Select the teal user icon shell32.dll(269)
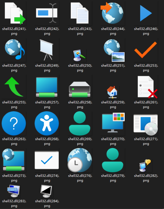 (80, 123)
